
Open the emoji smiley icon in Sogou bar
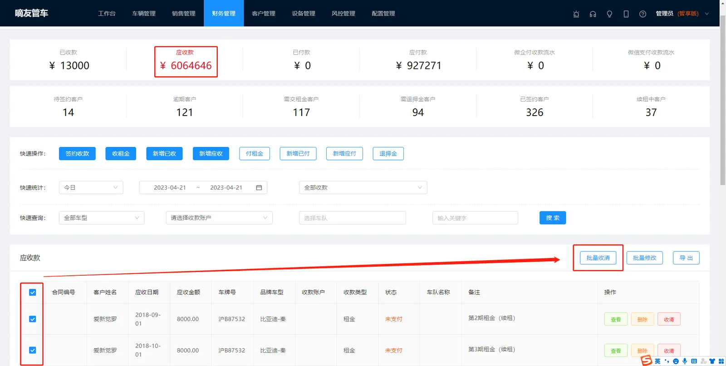676,361
